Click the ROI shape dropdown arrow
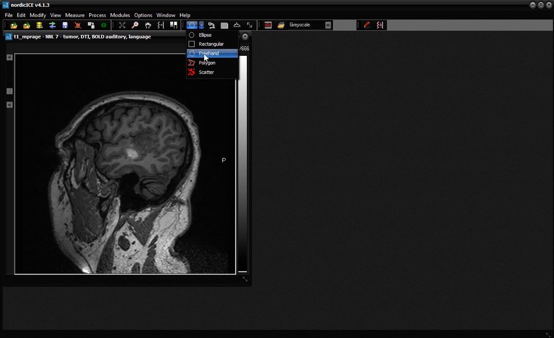This screenshot has height=338, width=554. tap(202, 25)
